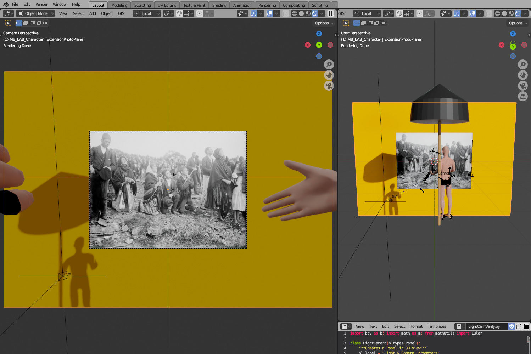Choose 'extend selection' mode in left viewport
531x354 pixels.
coord(26,23)
